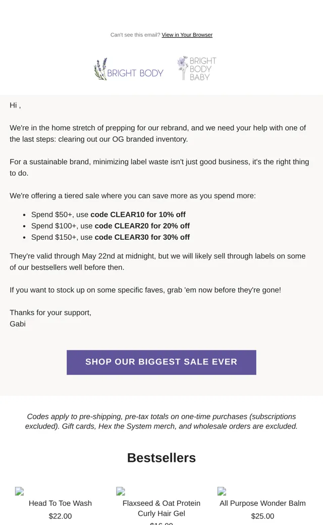Open the Head To Toe Wash product title
Viewport: 323px width, 525px height.
point(60,503)
